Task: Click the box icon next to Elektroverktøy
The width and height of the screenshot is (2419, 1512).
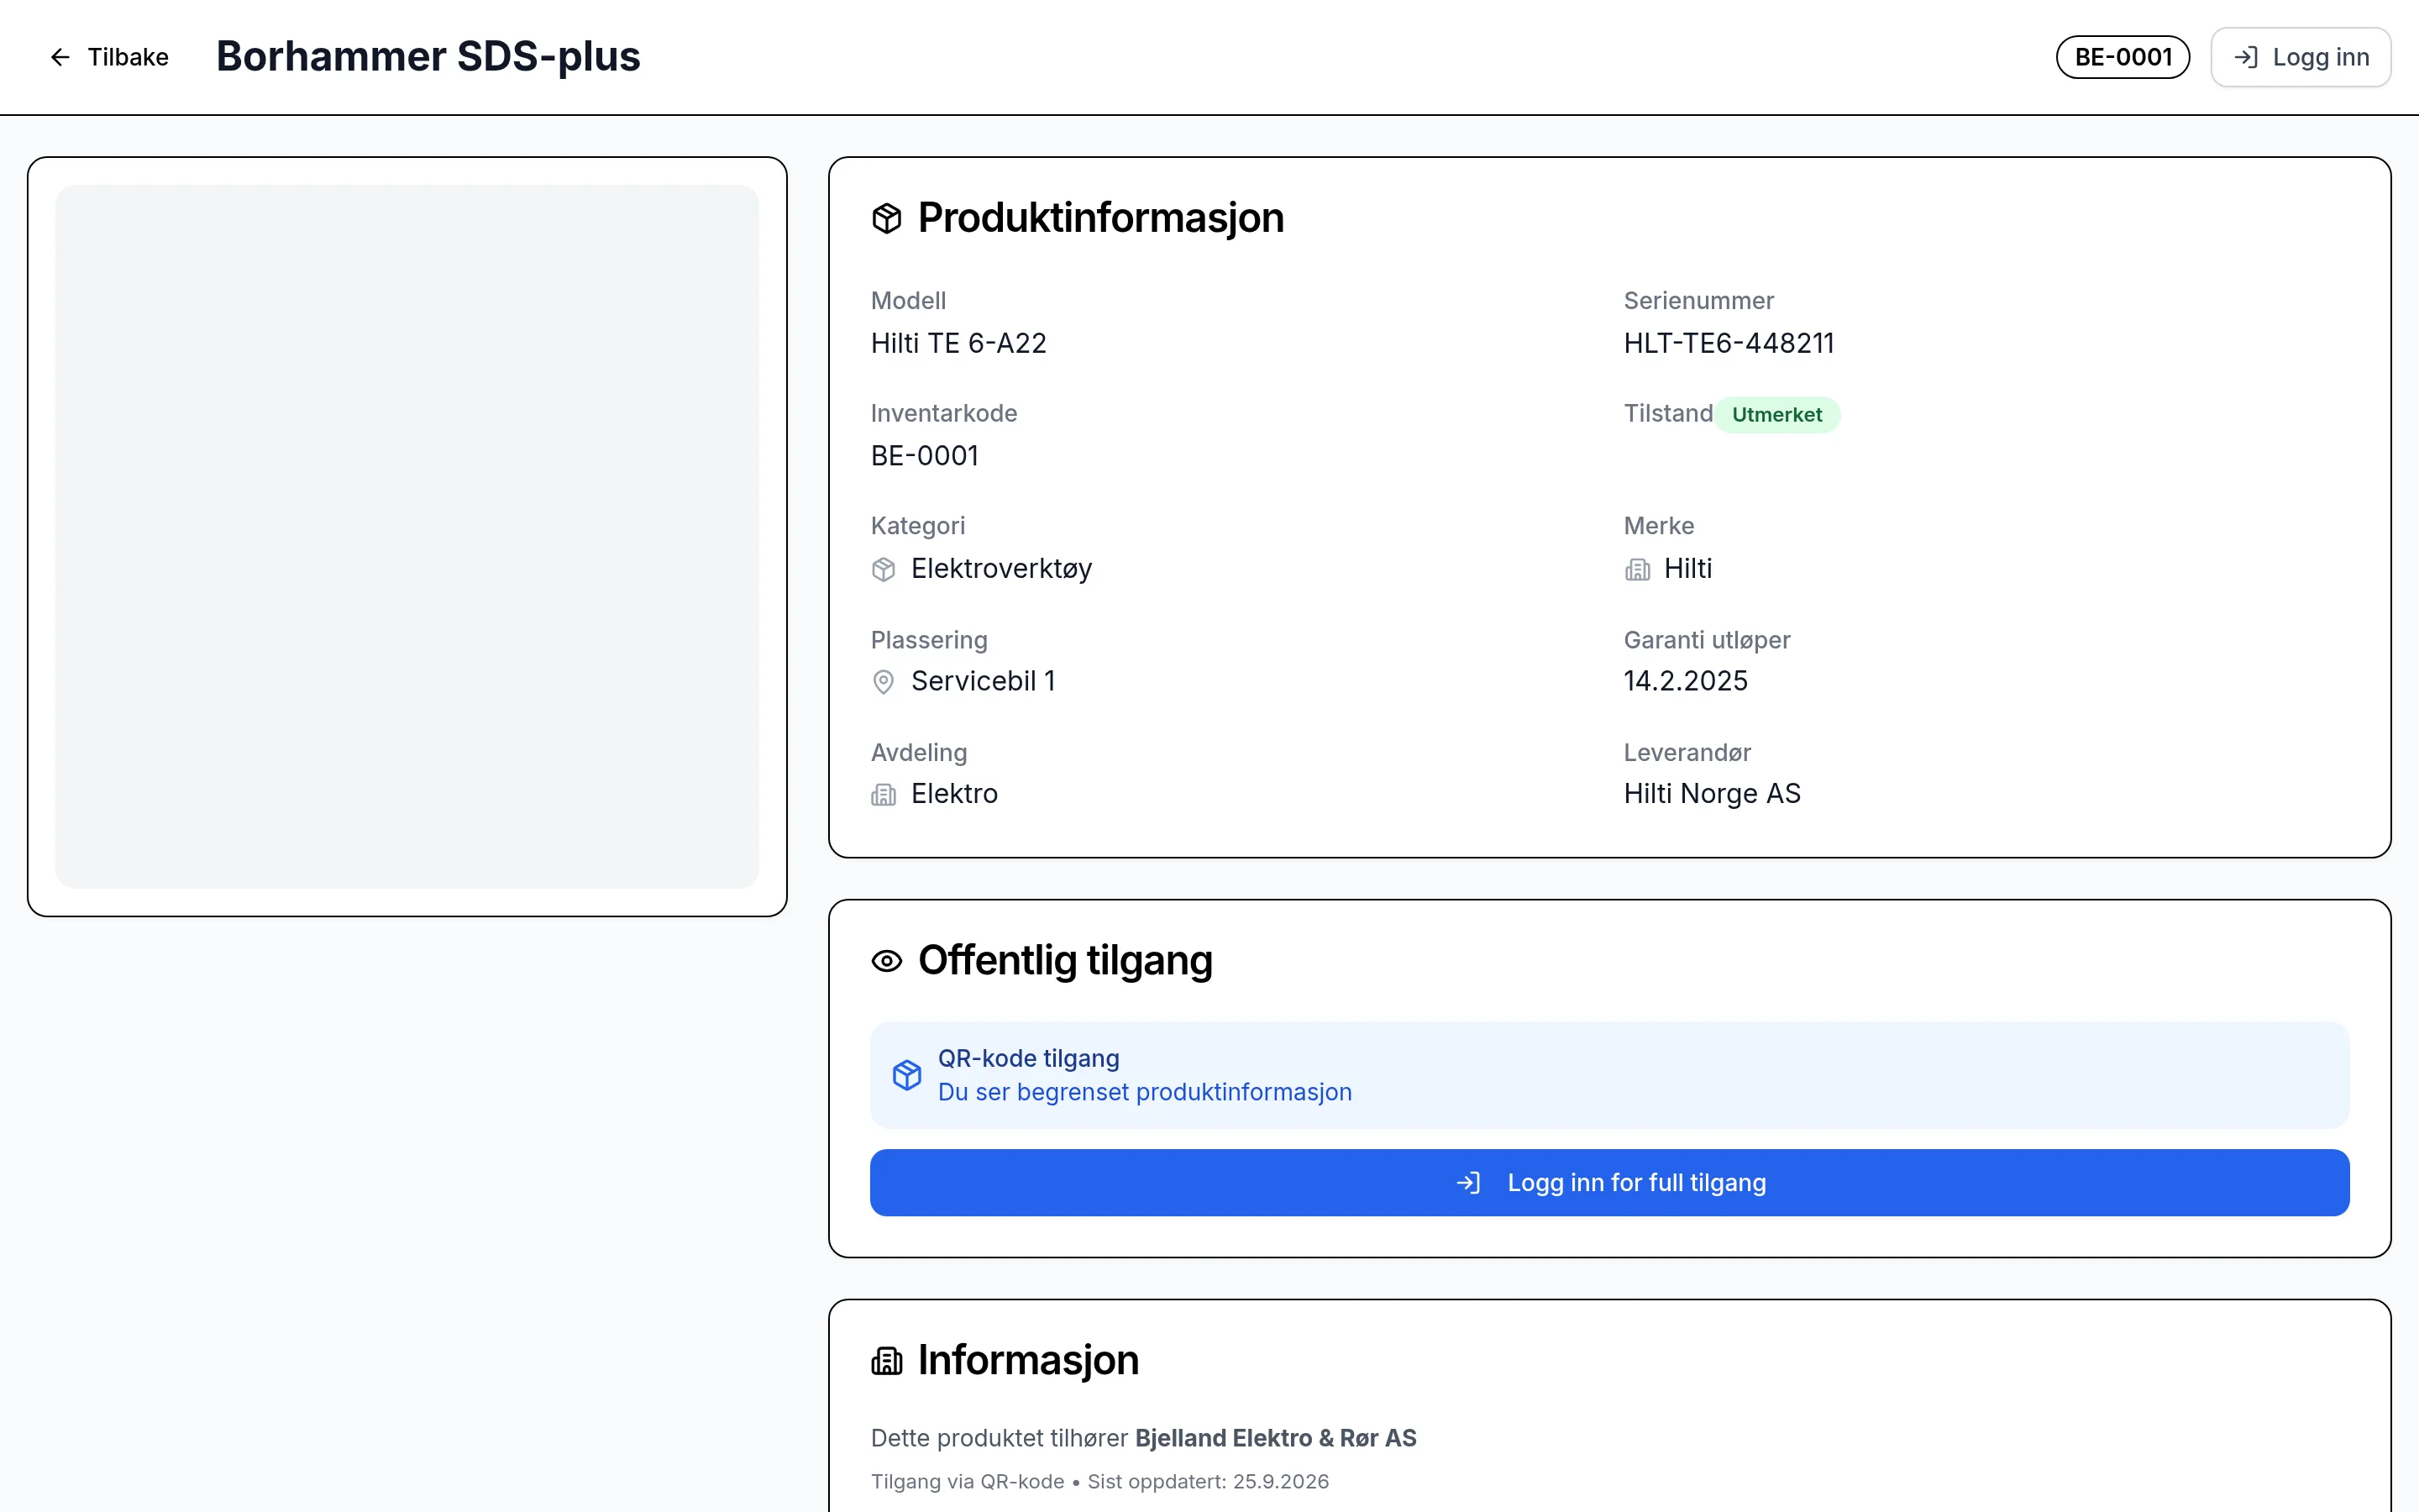Action: pos(884,569)
